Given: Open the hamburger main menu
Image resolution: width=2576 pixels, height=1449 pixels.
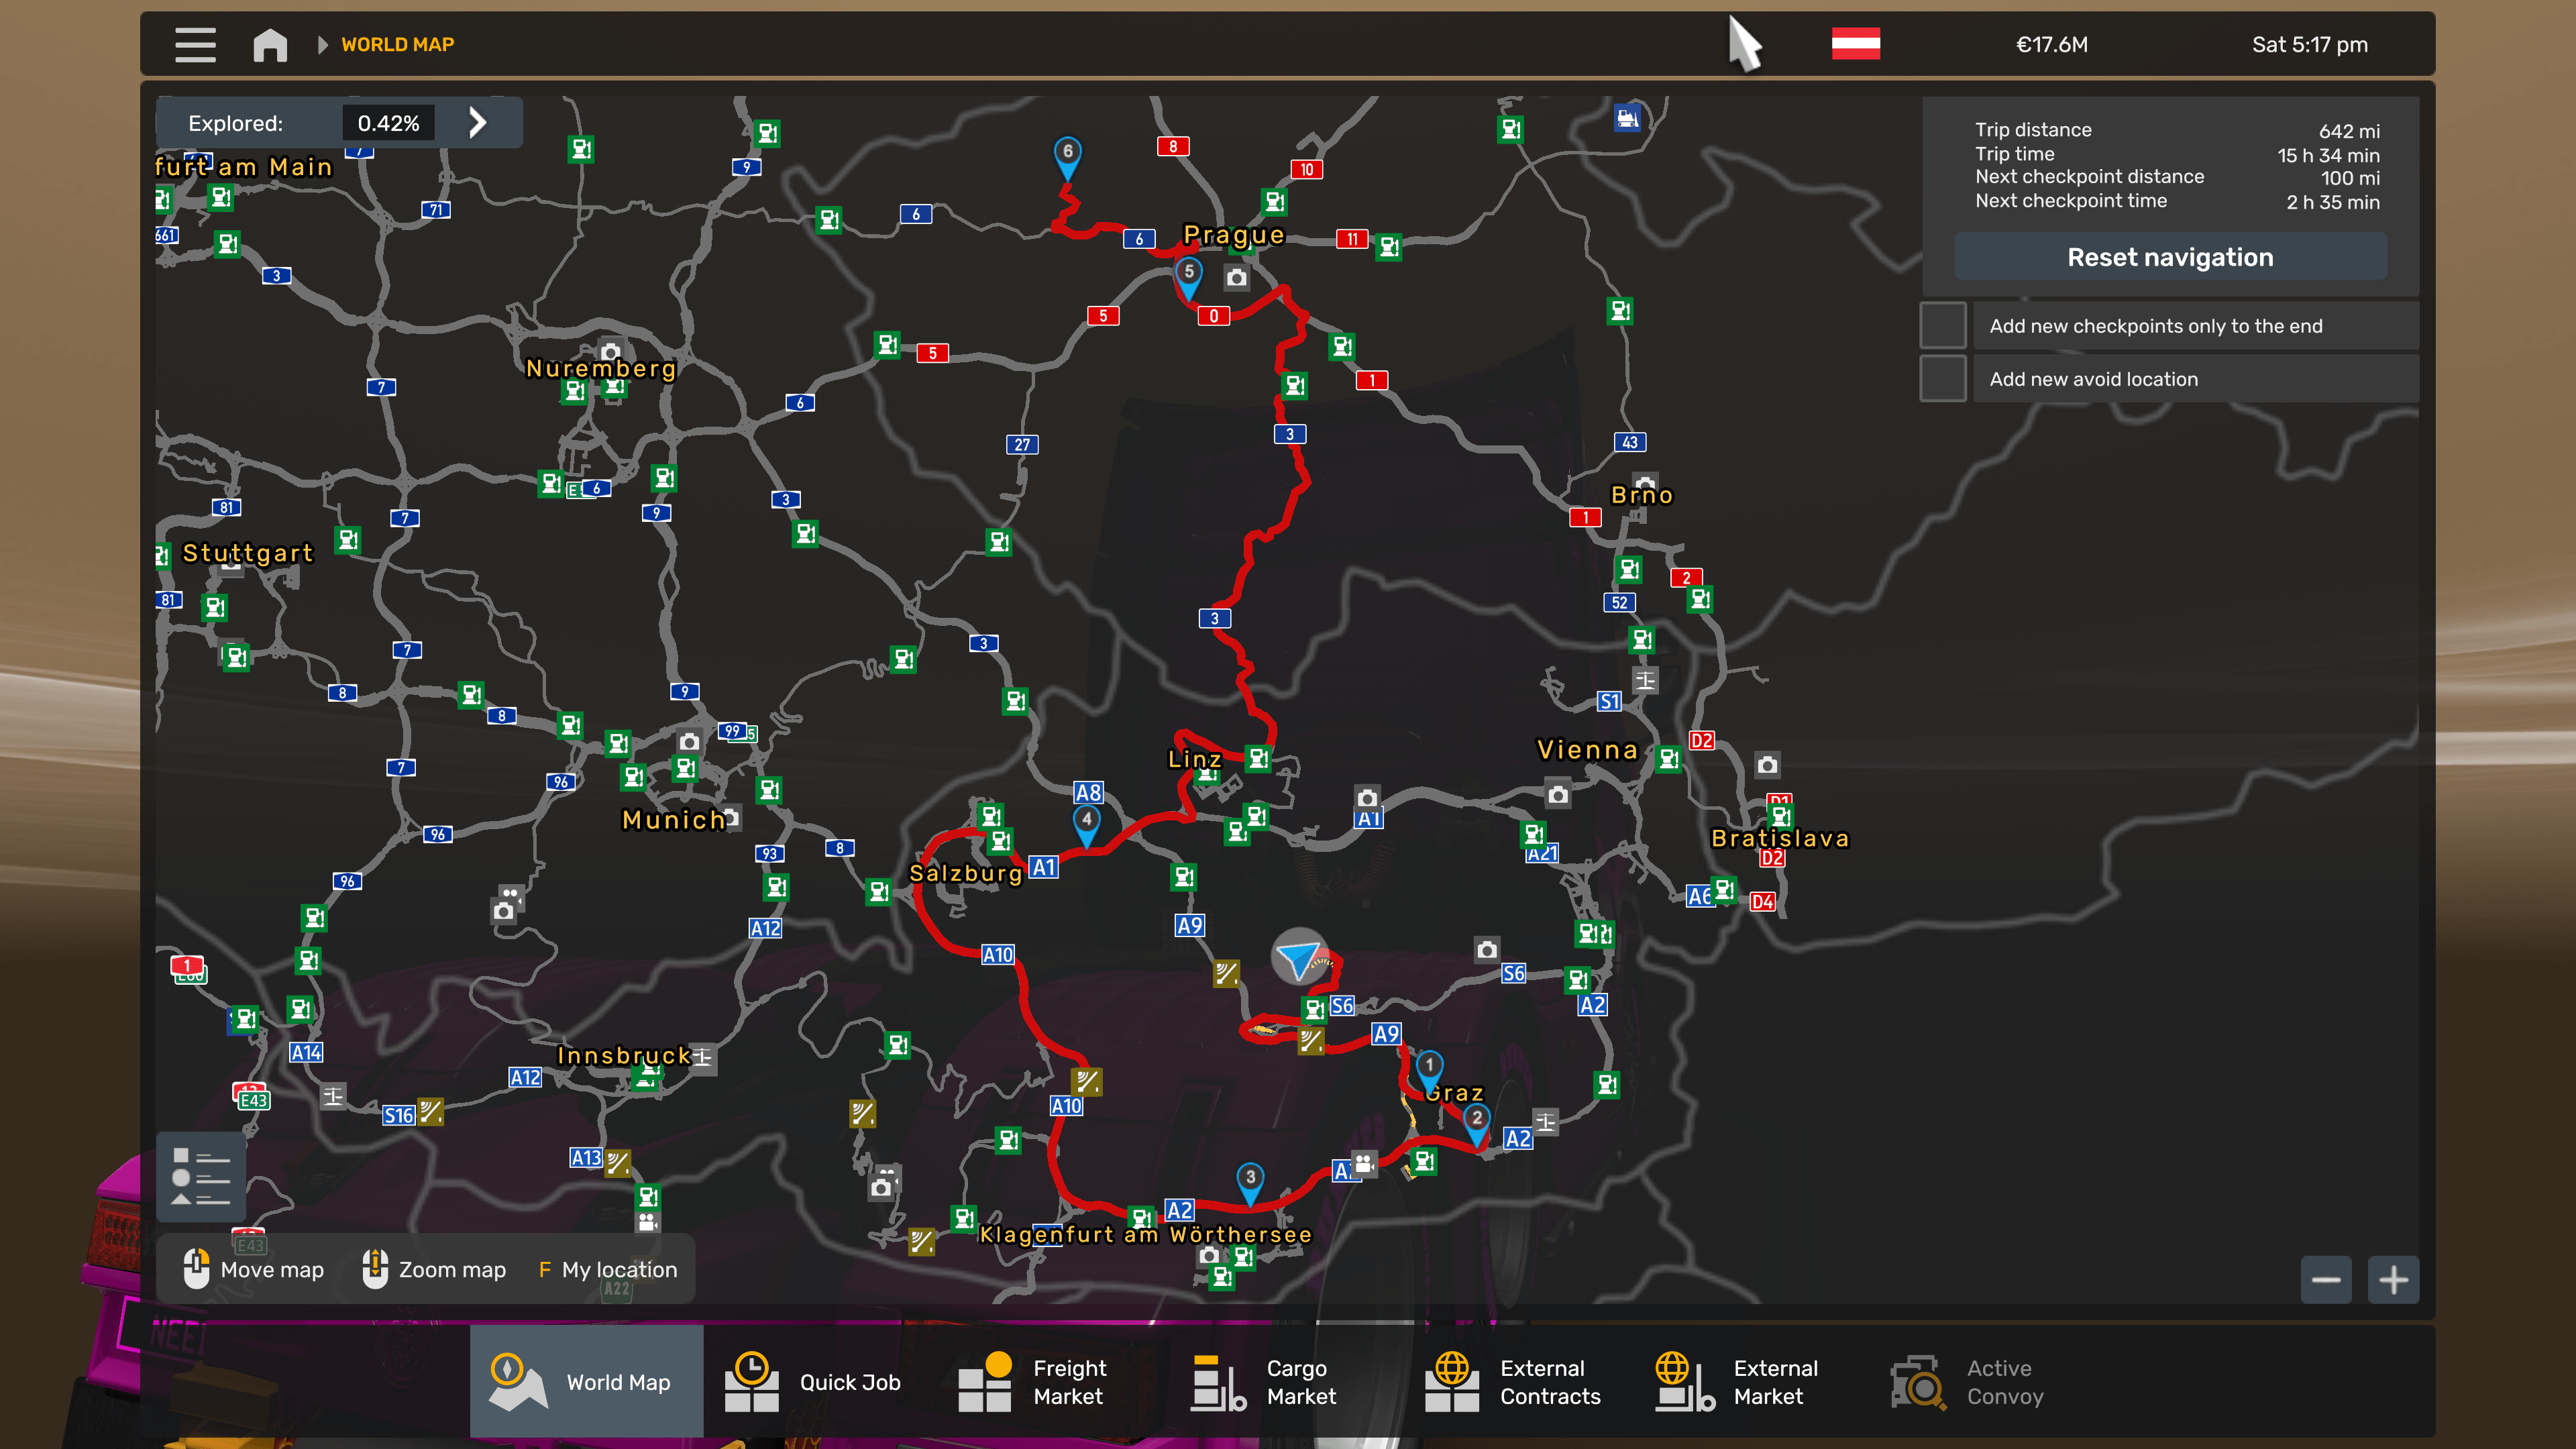Looking at the screenshot, I should pyautogui.click(x=195, y=44).
